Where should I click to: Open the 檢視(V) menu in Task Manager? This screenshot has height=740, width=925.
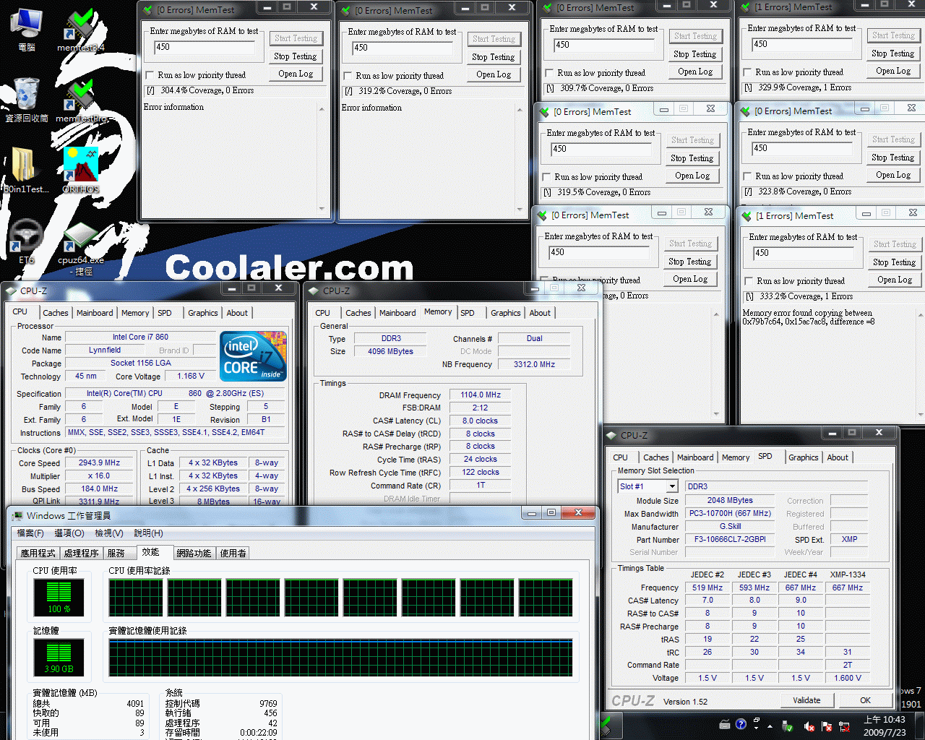click(108, 533)
